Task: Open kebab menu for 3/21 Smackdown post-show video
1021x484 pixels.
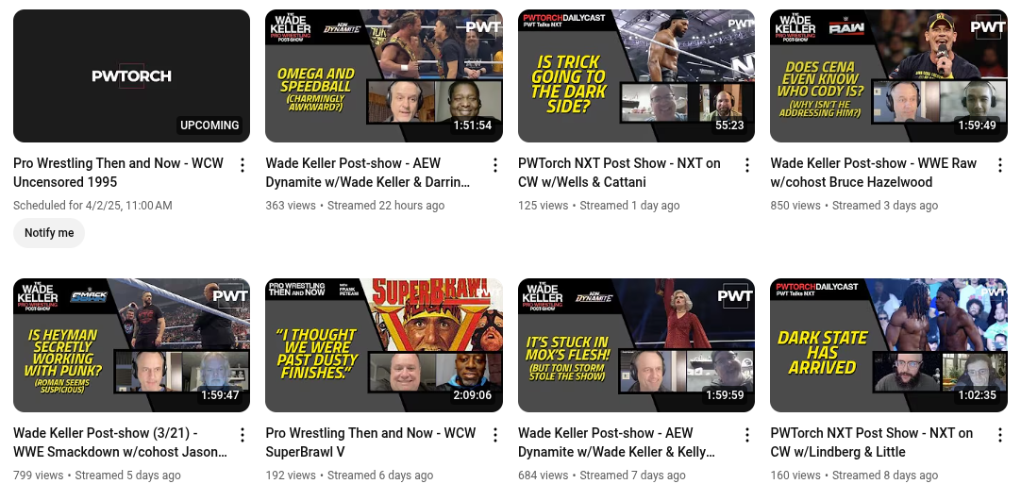Action: point(243,435)
